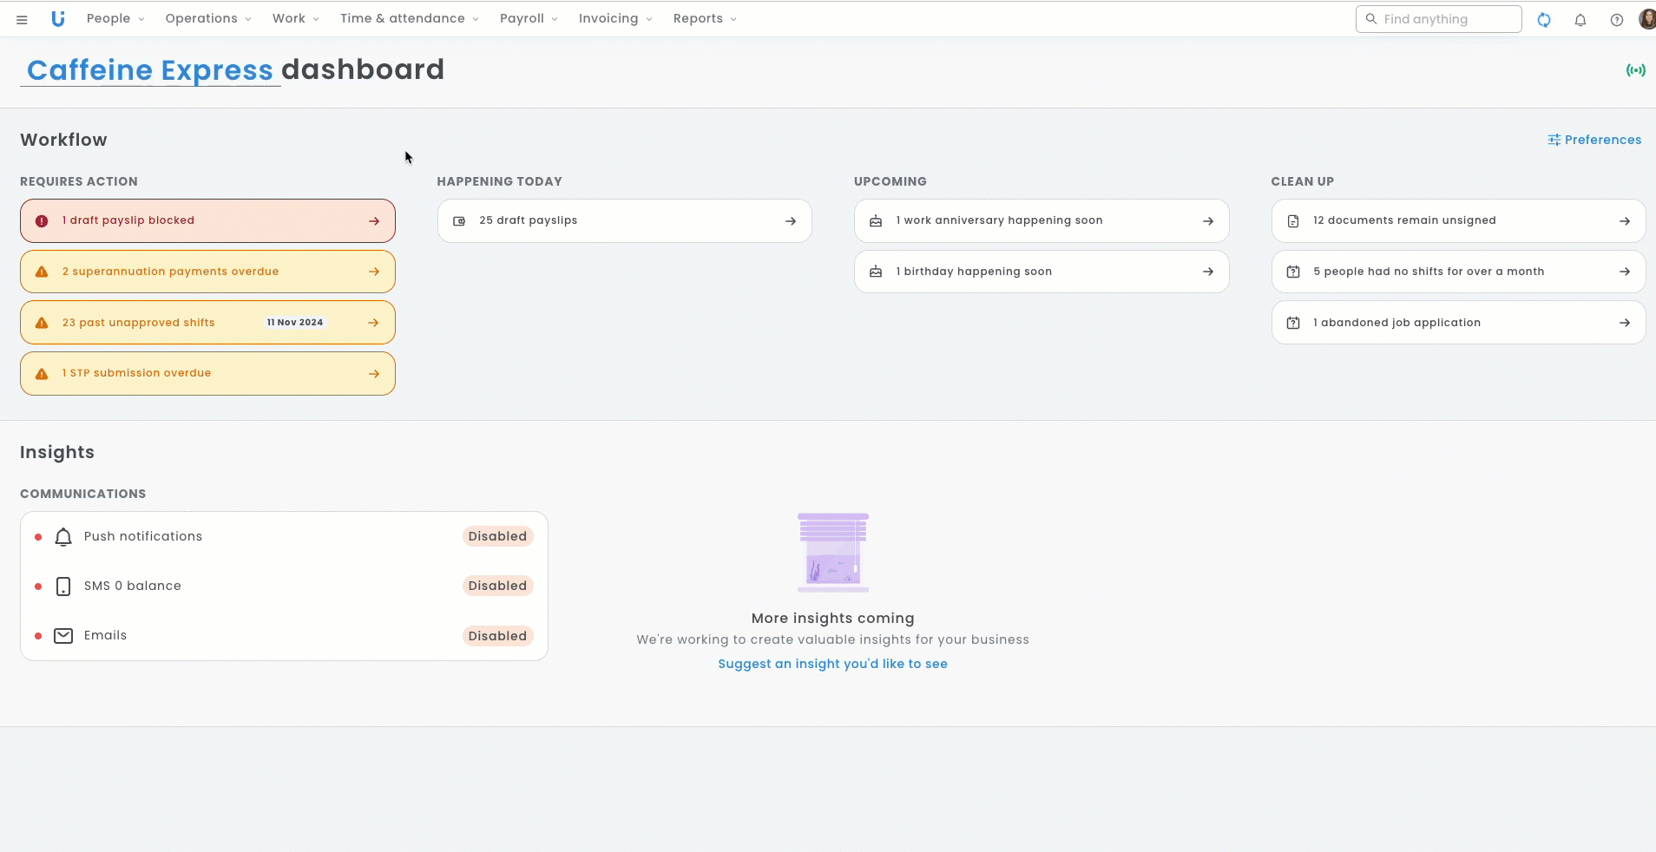
Task: Expand the Payroll dropdown menu
Action: click(529, 19)
